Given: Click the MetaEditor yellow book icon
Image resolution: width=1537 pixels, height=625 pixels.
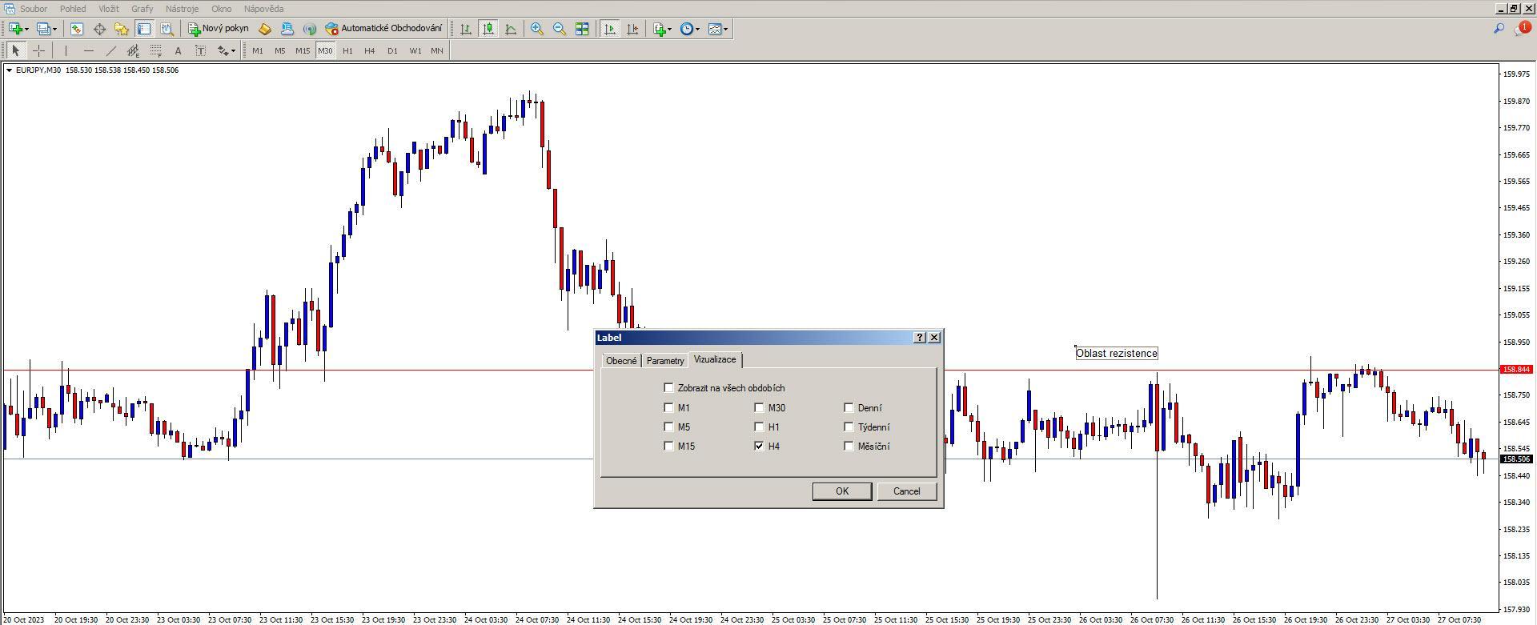Looking at the screenshot, I should point(265,29).
